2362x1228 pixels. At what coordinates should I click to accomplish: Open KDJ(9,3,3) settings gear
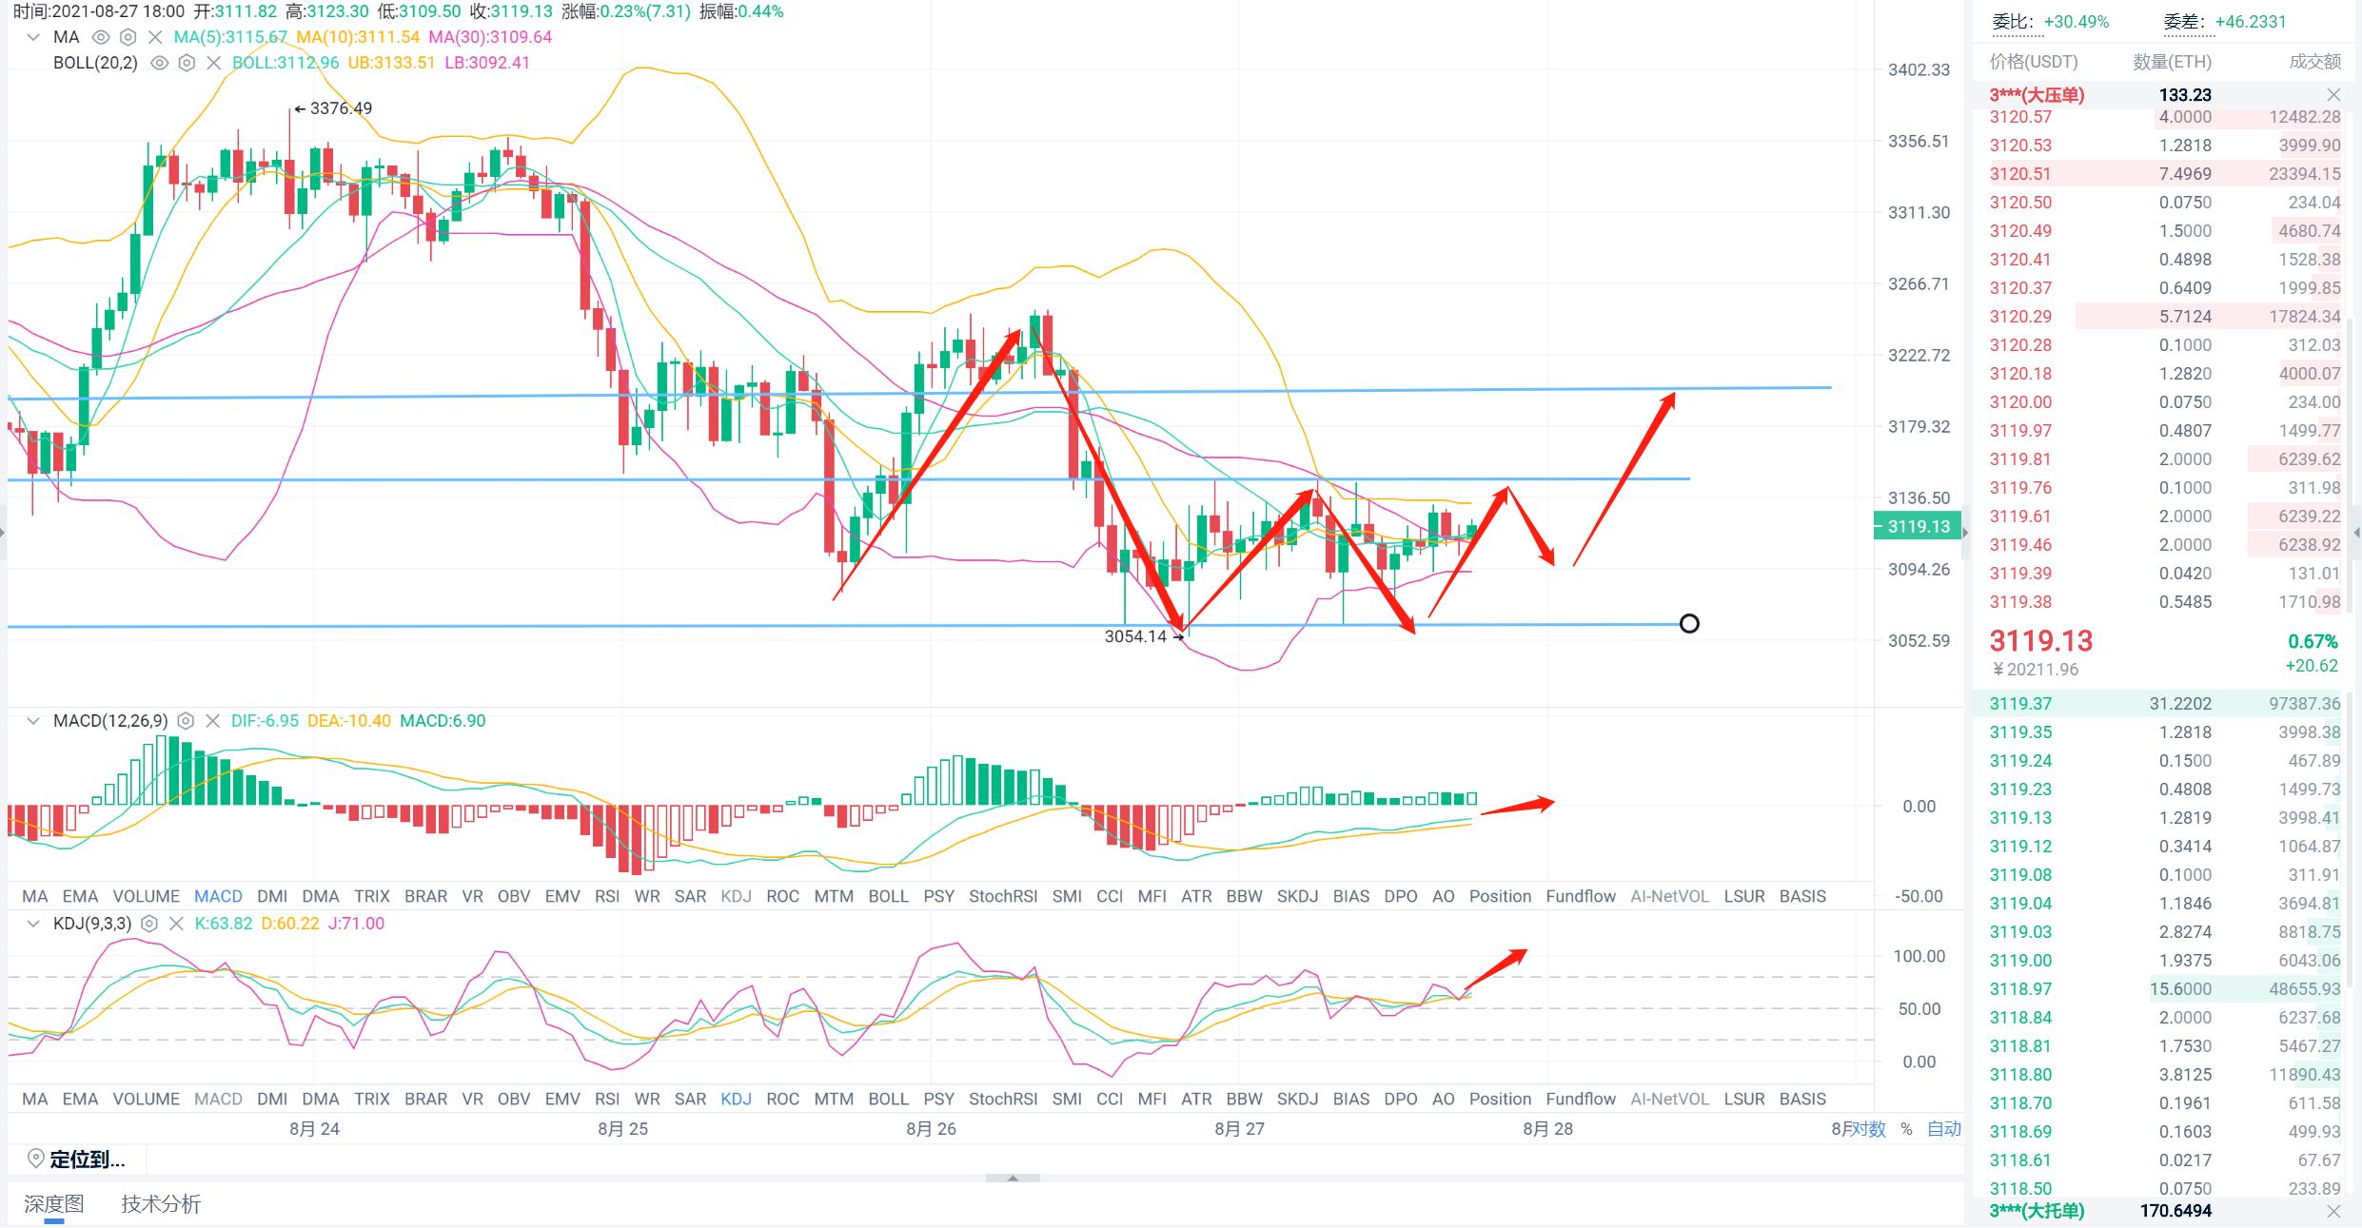coord(148,924)
